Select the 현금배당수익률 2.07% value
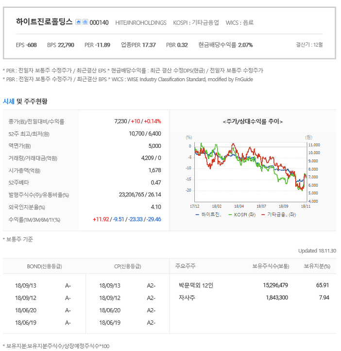The width and height of the screenshot is (341, 351). [225, 45]
